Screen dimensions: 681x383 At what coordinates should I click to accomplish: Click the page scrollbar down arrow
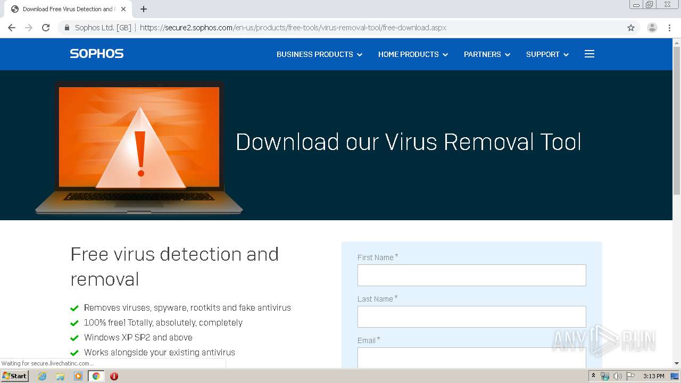[x=677, y=363]
